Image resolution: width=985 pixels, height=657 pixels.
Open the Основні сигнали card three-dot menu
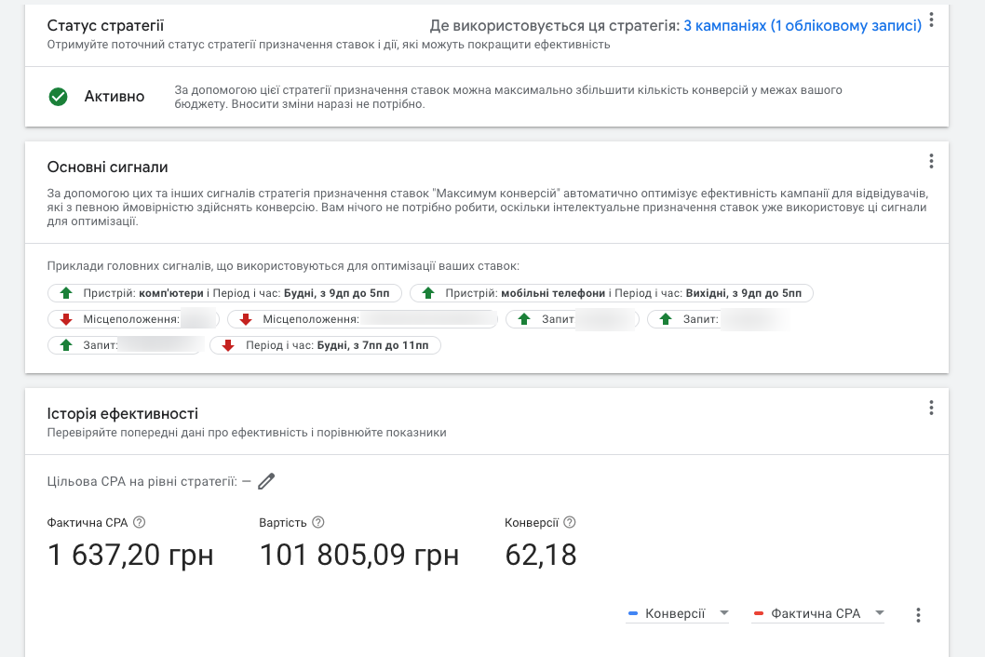coord(931,161)
